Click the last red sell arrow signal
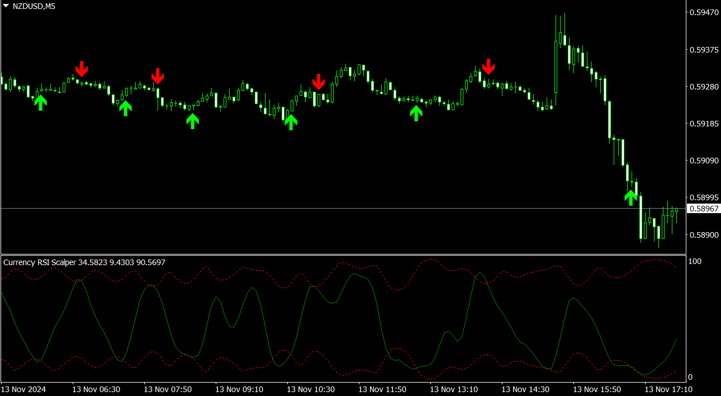721x396 pixels. click(x=488, y=67)
